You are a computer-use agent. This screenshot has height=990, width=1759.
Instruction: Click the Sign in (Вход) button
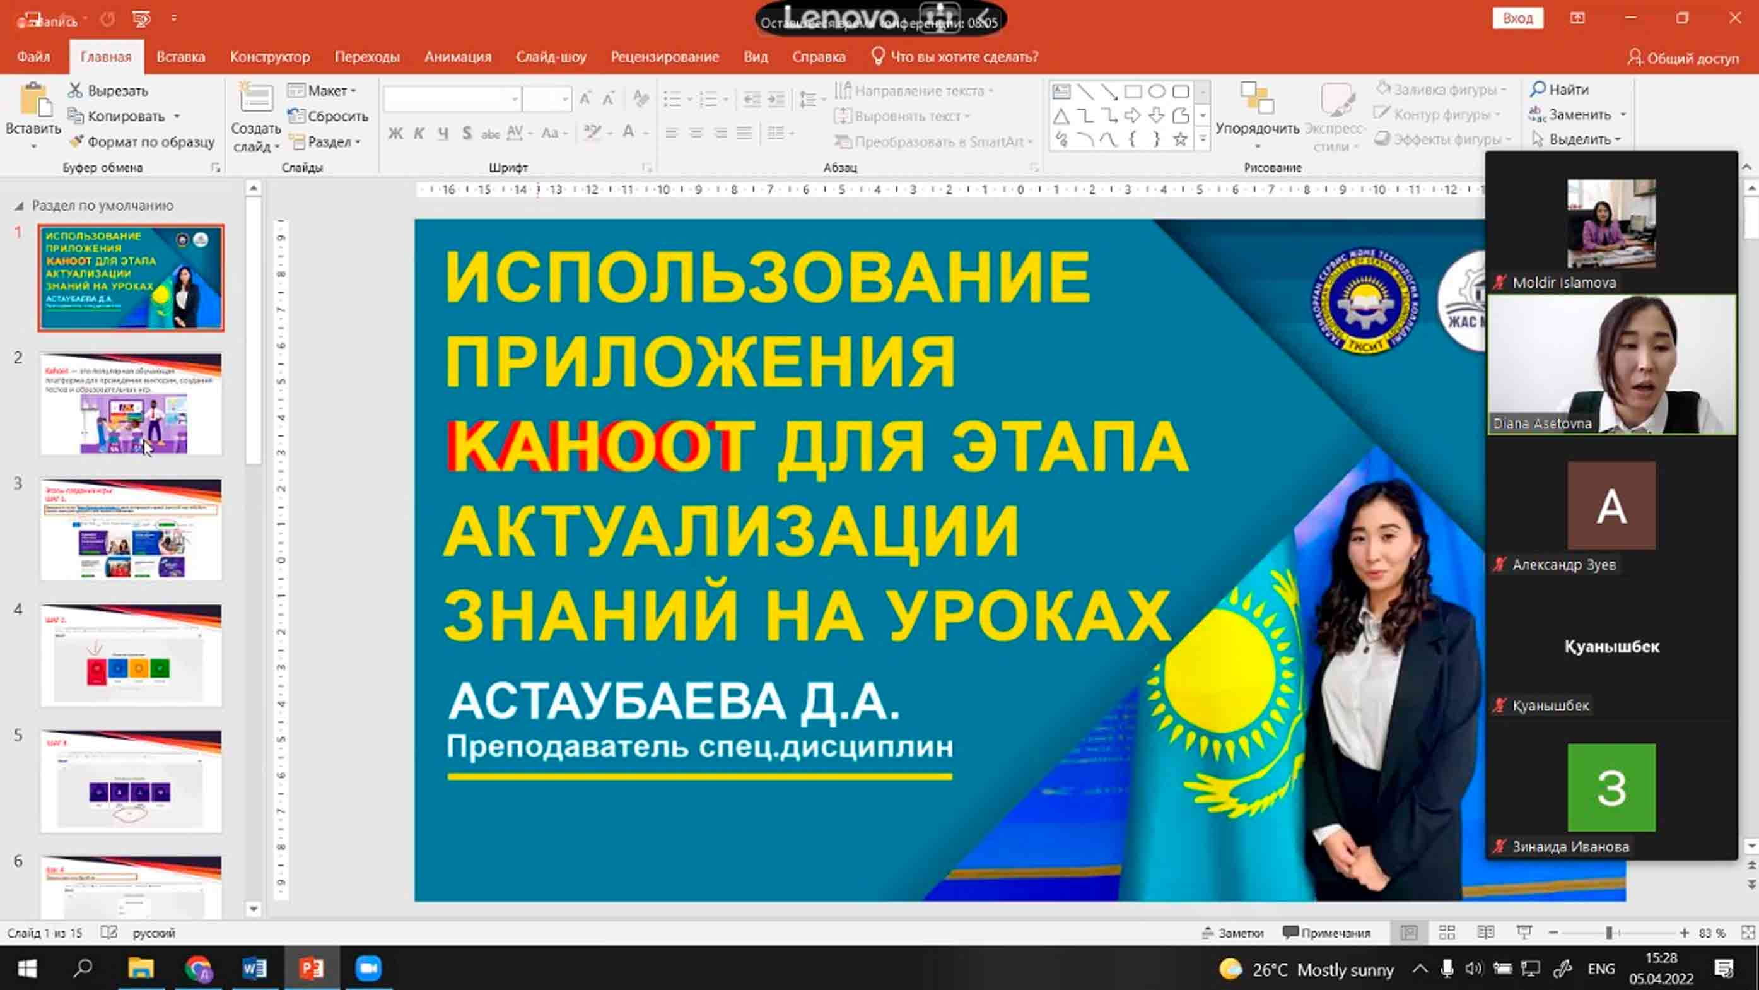point(1517,18)
